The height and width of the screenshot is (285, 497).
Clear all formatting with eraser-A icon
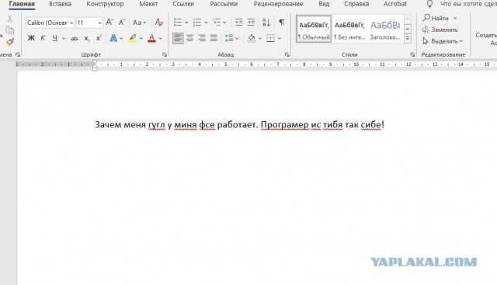[159, 23]
